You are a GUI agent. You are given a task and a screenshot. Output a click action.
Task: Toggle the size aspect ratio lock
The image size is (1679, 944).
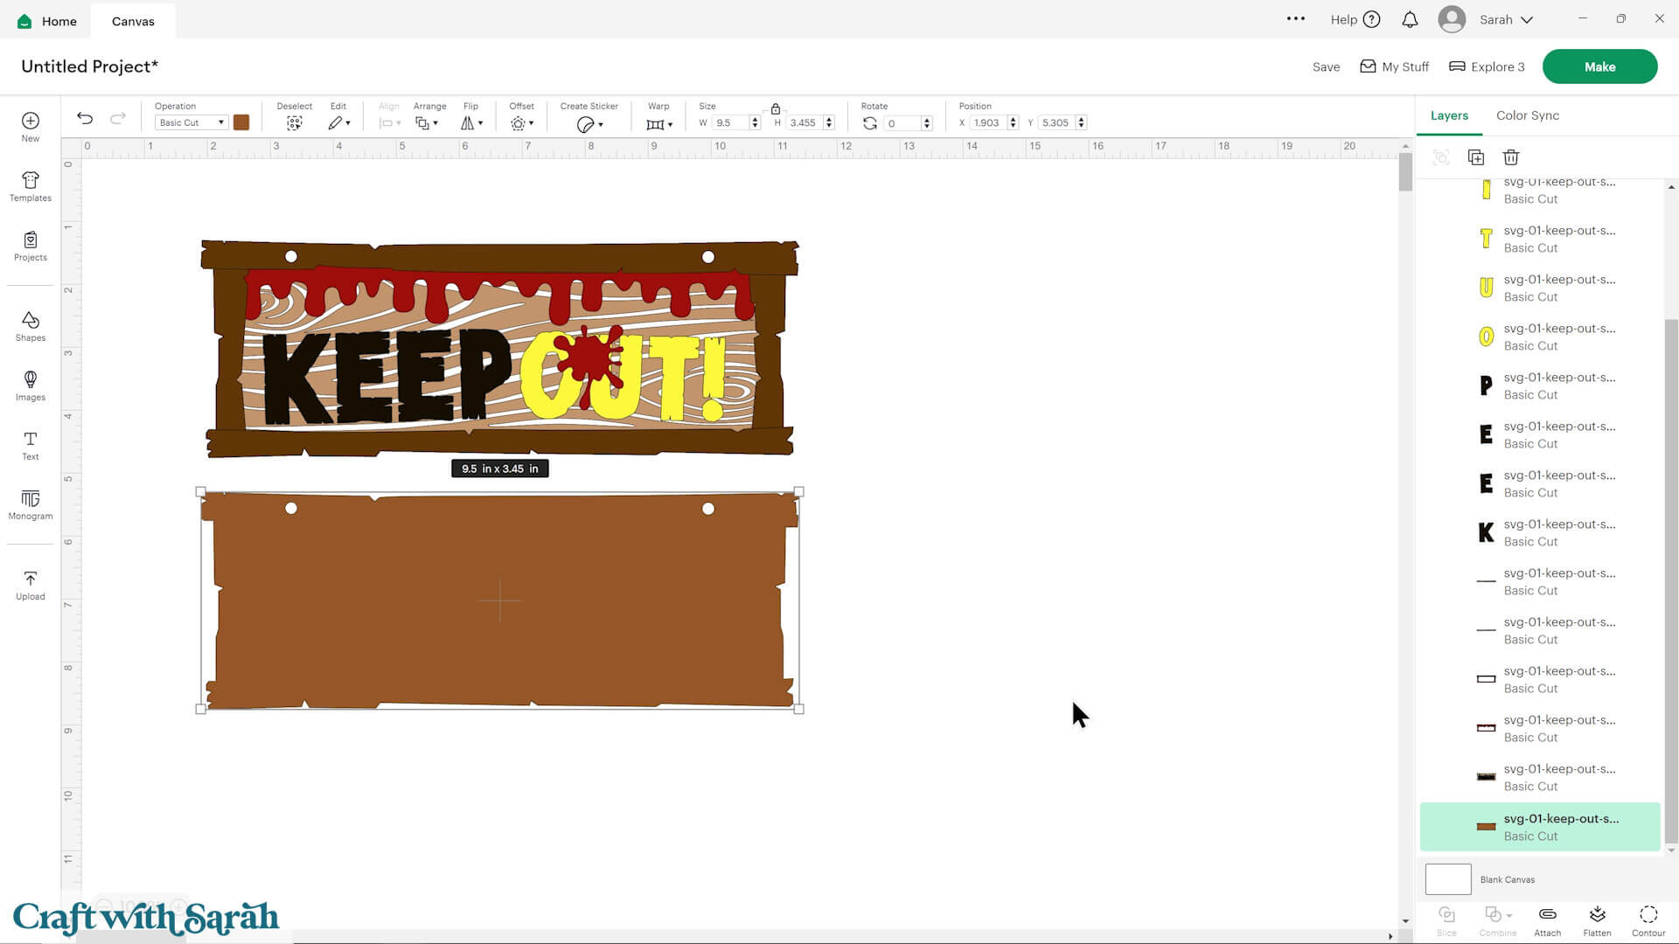[775, 109]
